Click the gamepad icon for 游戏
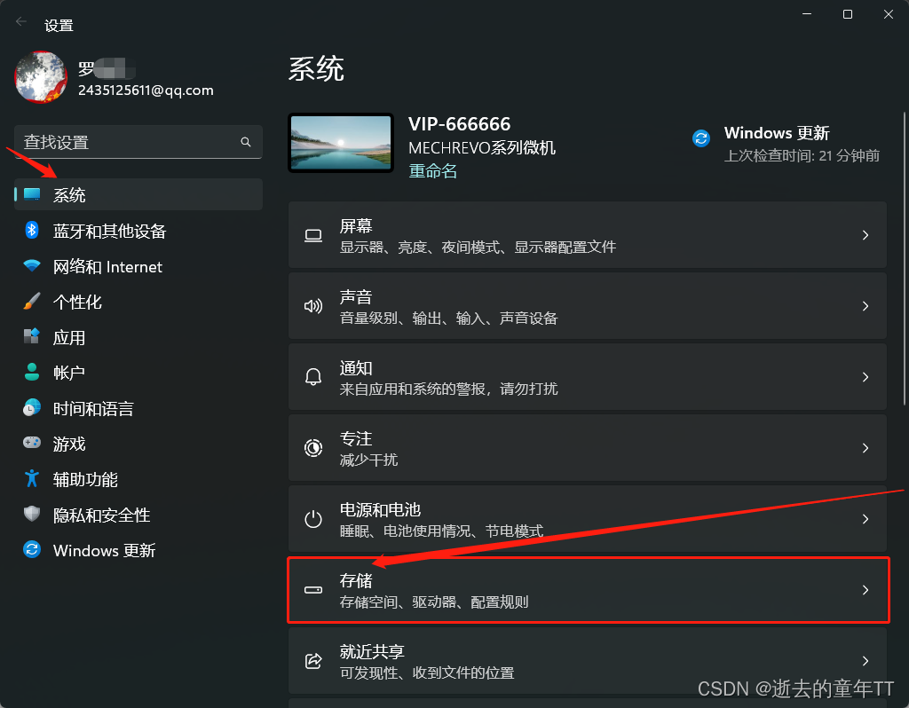The image size is (909, 708). (32, 444)
